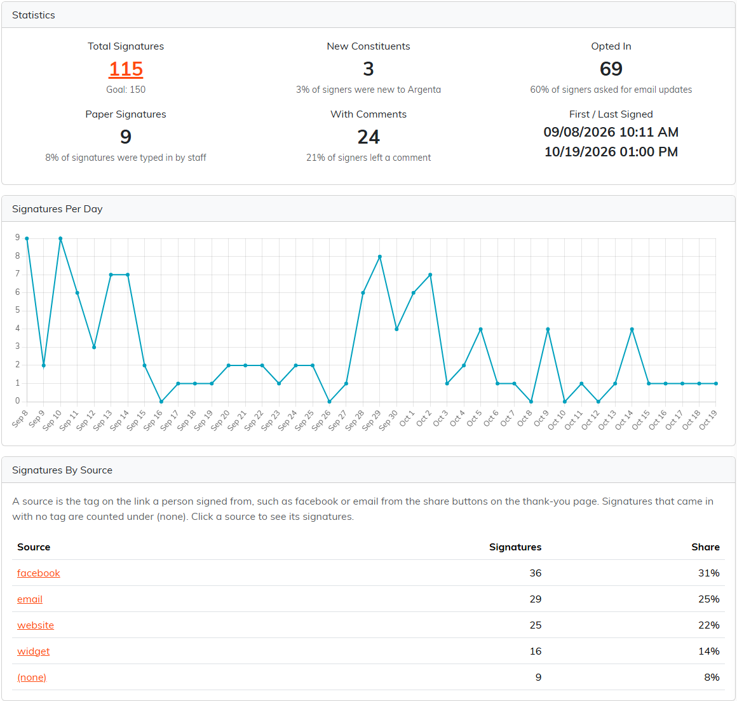The height and width of the screenshot is (701, 737).
Task: Click '21% of signers left a comment'
Action: click(368, 158)
